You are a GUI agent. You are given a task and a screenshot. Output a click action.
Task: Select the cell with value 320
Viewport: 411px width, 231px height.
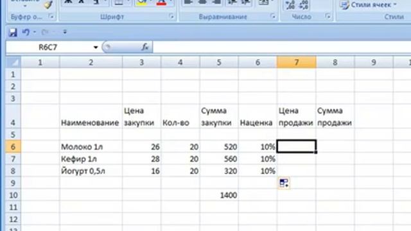pyautogui.click(x=219, y=171)
